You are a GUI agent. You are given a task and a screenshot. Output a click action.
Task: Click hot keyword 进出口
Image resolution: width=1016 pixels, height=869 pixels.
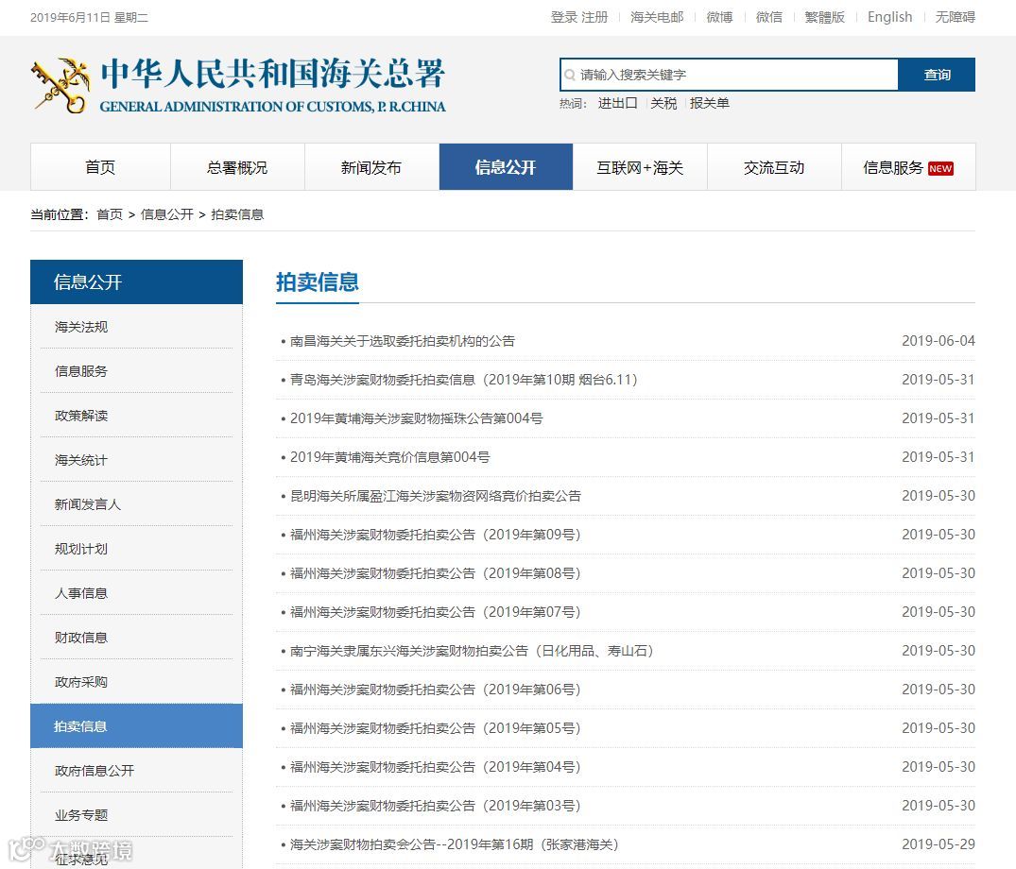tap(617, 104)
